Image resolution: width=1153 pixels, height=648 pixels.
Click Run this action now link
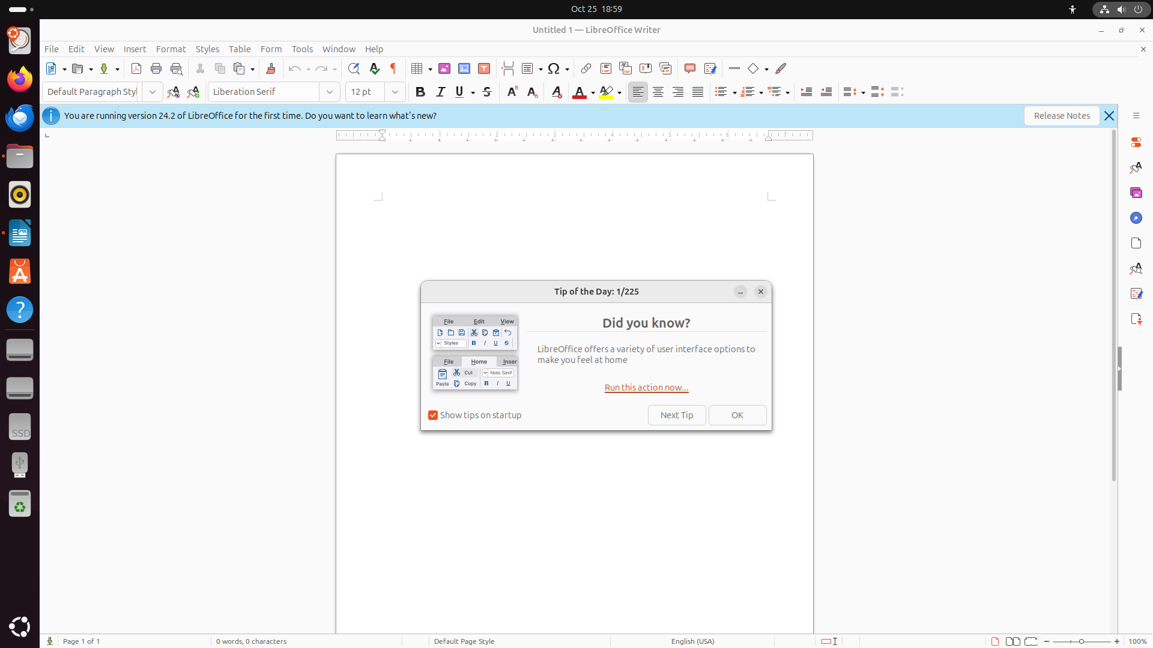click(646, 388)
